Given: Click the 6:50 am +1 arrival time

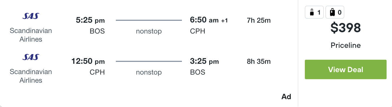Looking at the screenshot, I should [x=209, y=20].
